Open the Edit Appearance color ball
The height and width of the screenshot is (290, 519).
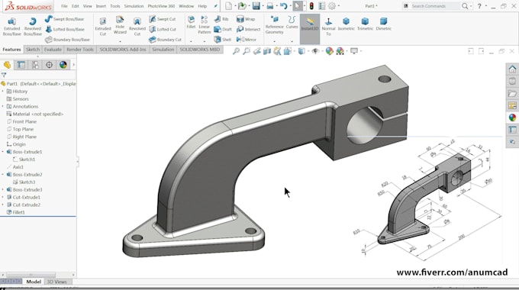[x=330, y=51]
